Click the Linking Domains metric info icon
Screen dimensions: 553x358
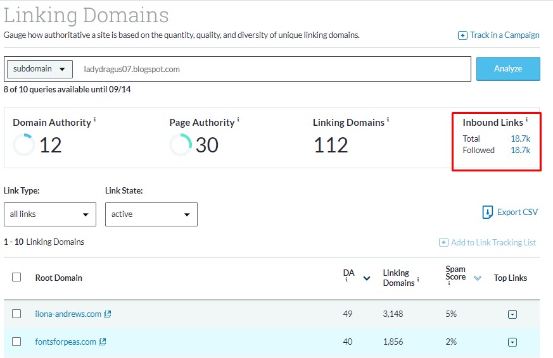(x=388, y=120)
